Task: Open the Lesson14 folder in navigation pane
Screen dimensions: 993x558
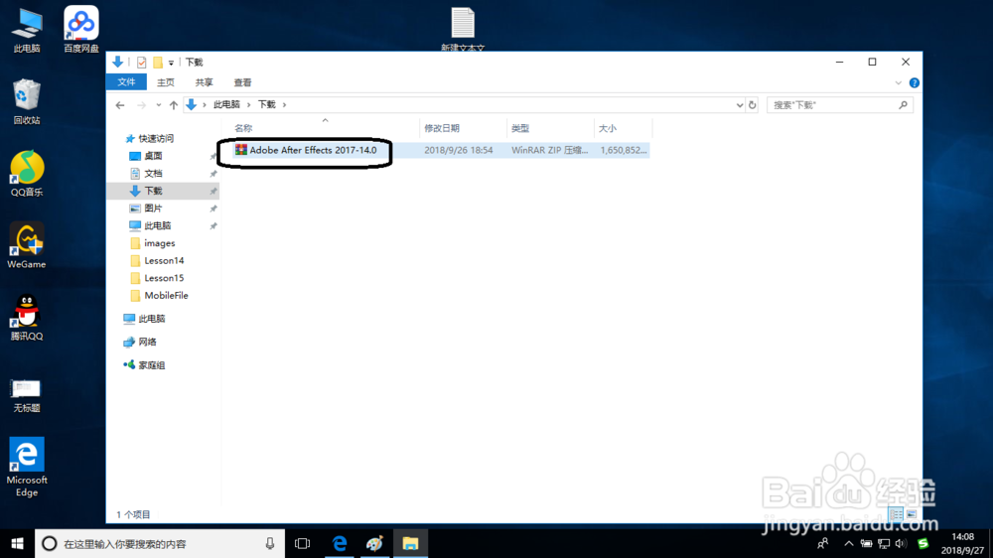Action: (x=164, y=260)
